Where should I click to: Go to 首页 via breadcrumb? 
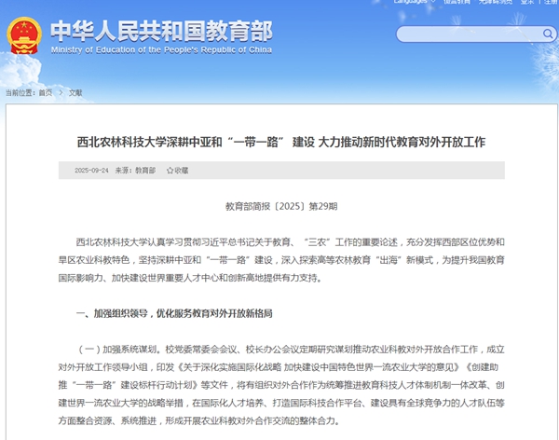pyautogui.click(x=45, y=93)
